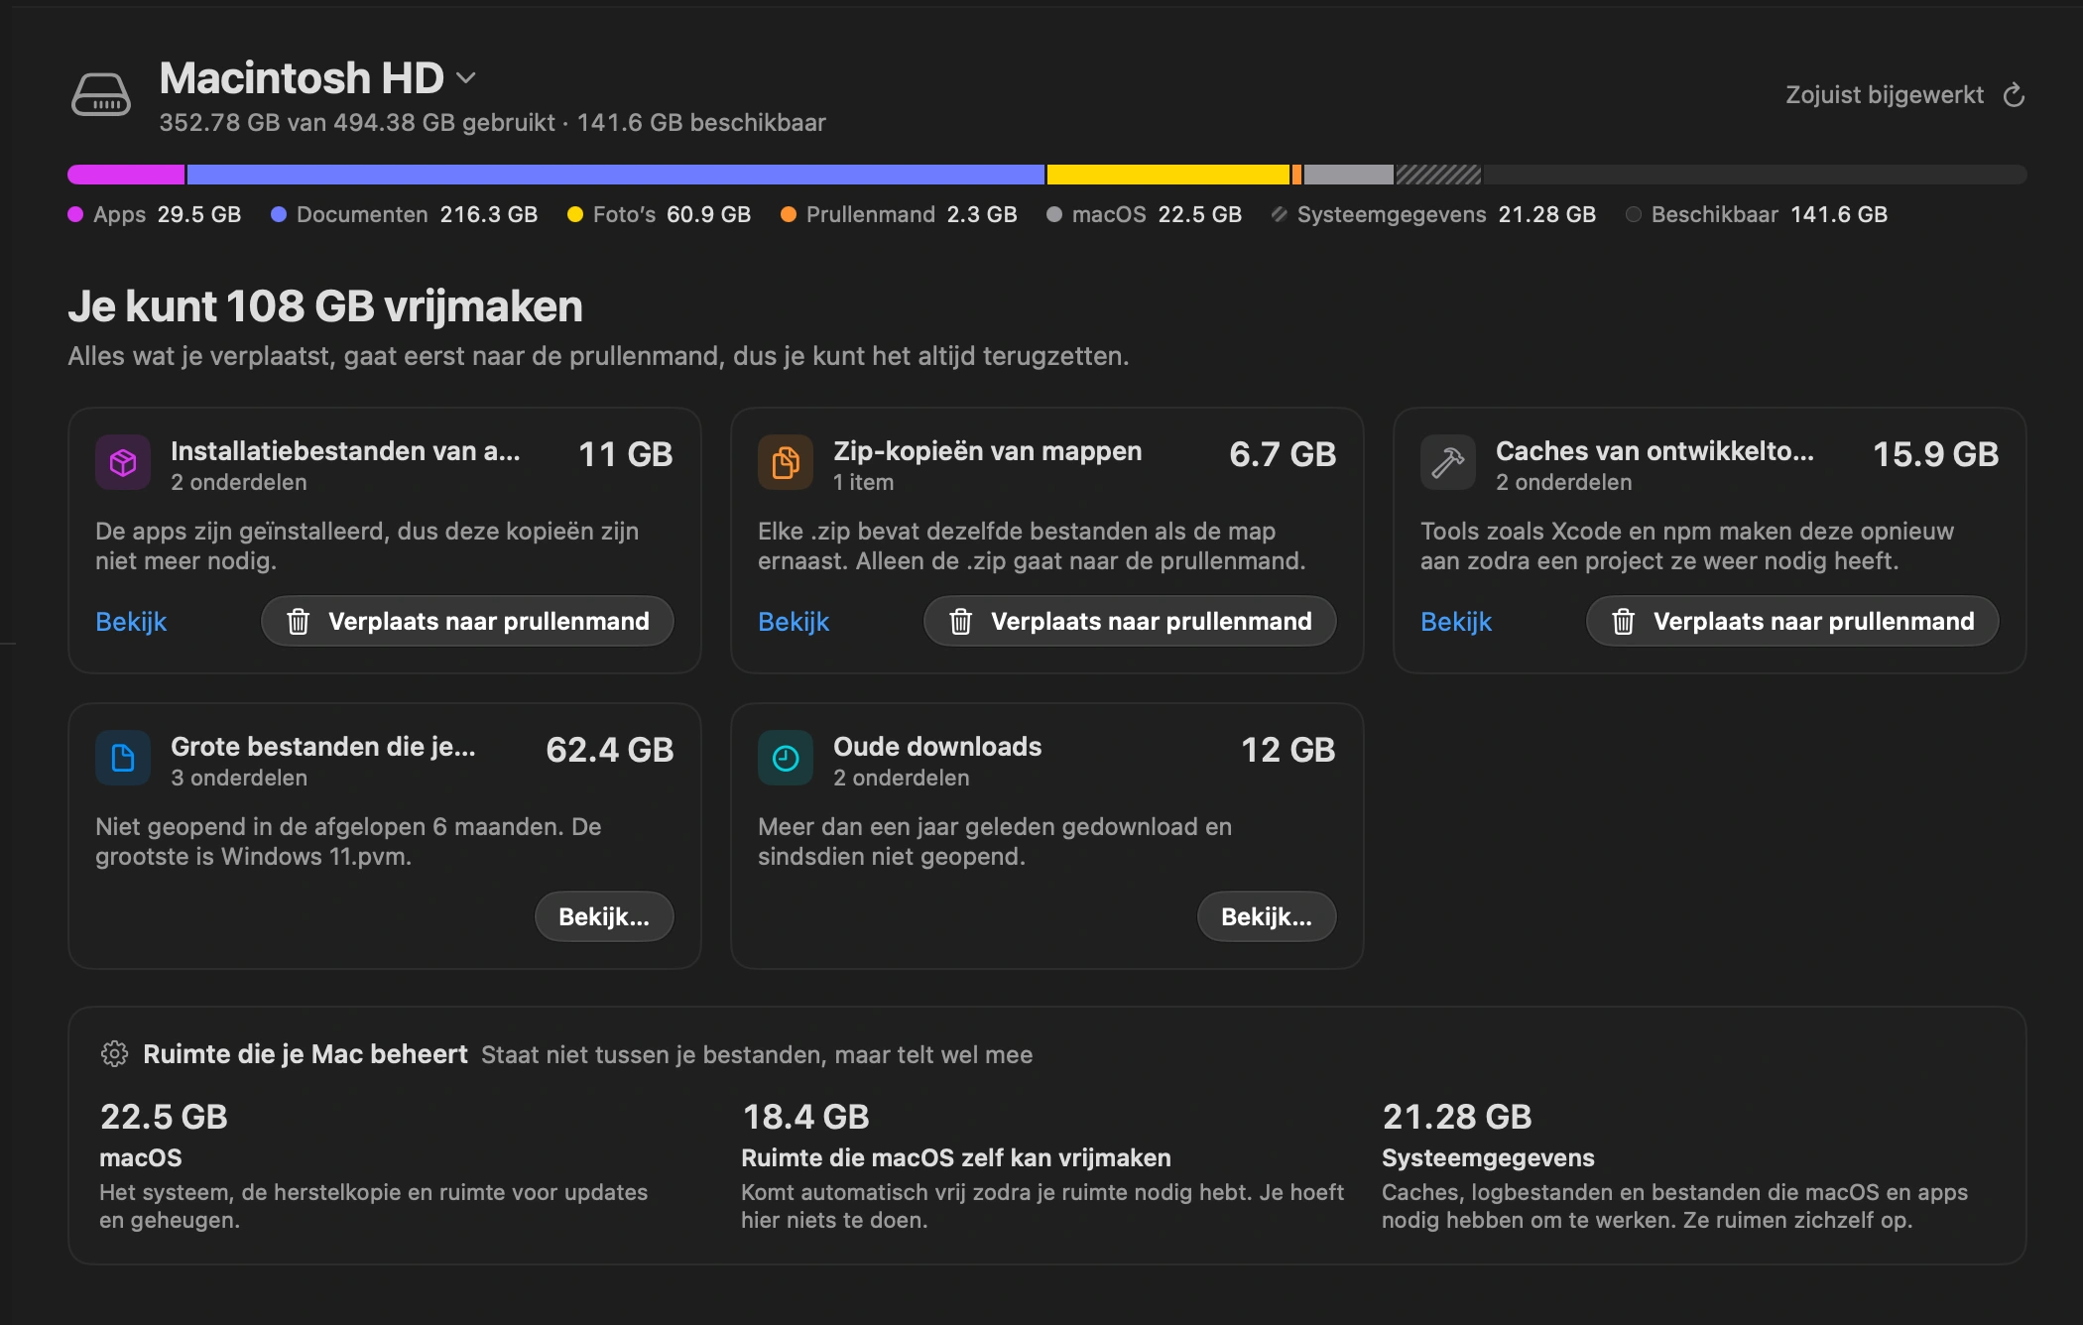Screen dimensions: 2083x1325
Task: Click the 62.4 GB size of Grote bestanden
Action: (x=610, y=750)
